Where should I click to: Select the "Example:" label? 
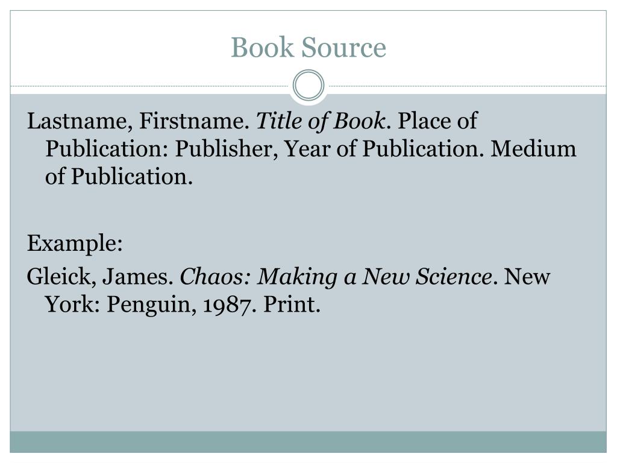(75, 244)
